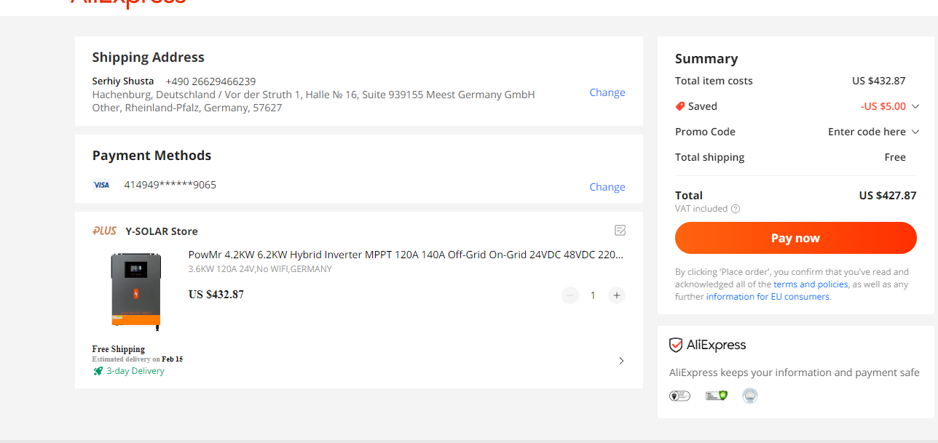Image resolution: width=938 pixels, height=443 pixels.
Task: Expand the Saved discount details chevron
Action: [915, 106]
